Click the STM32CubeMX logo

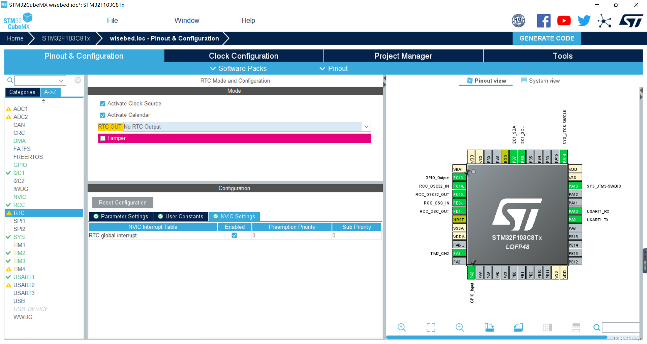[x=18, y=21]
